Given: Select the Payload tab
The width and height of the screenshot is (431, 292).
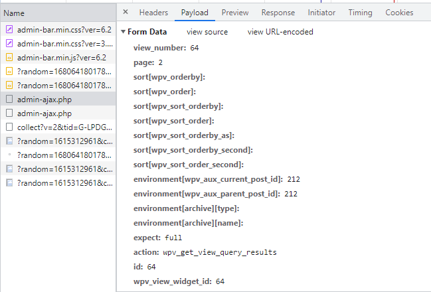Looking at the screenshot, I should pyautogui.click(x=195, y=13).
